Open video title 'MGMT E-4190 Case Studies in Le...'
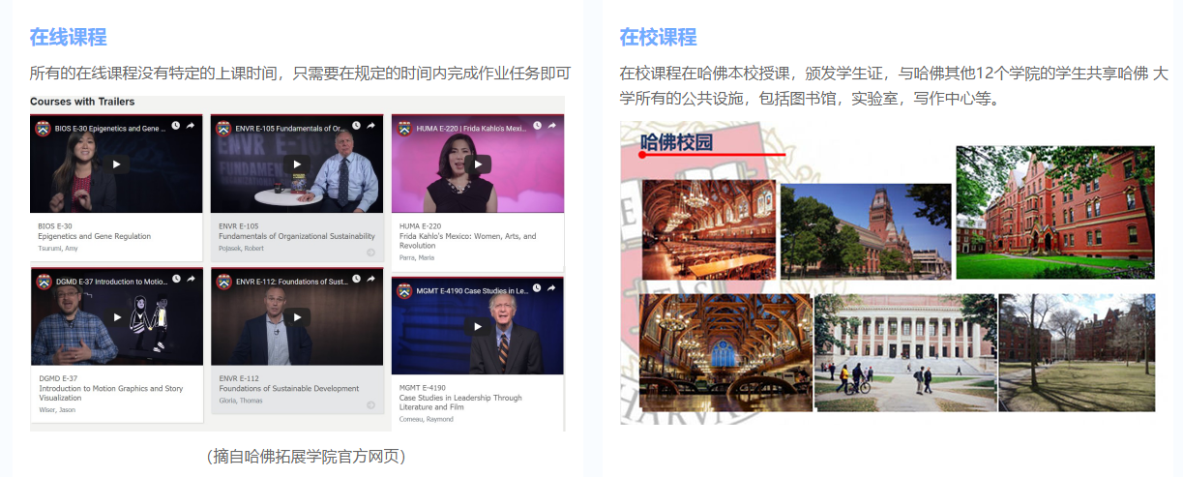This screenshot has height=477, width=1183. pyautogui.click(x=472, y=289)
